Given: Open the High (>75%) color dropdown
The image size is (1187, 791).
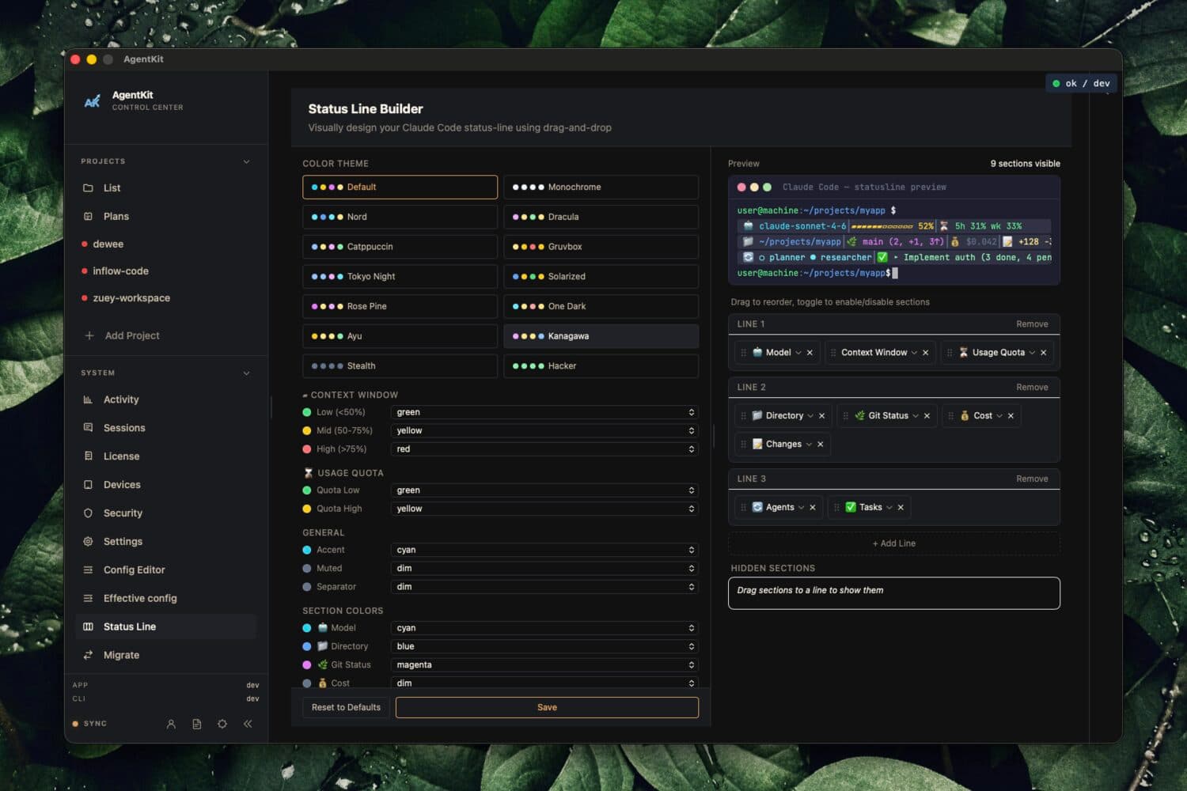Looking at the screenshot, I should (544, 448).
